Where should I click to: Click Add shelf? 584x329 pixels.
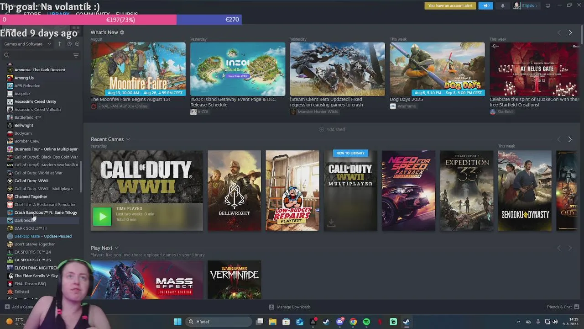(332, 129)
